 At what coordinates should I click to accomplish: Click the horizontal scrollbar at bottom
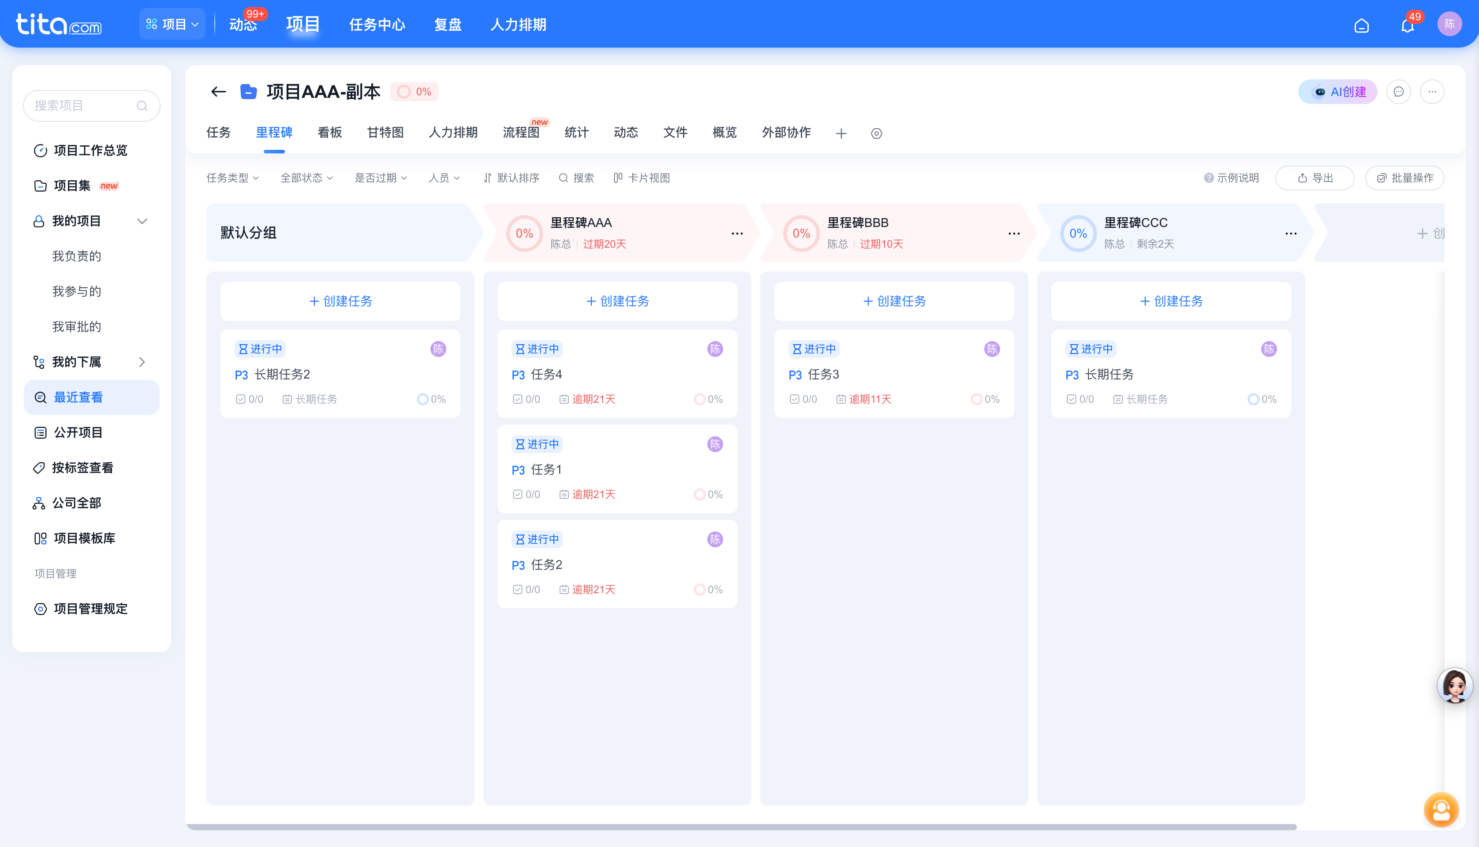741,827
